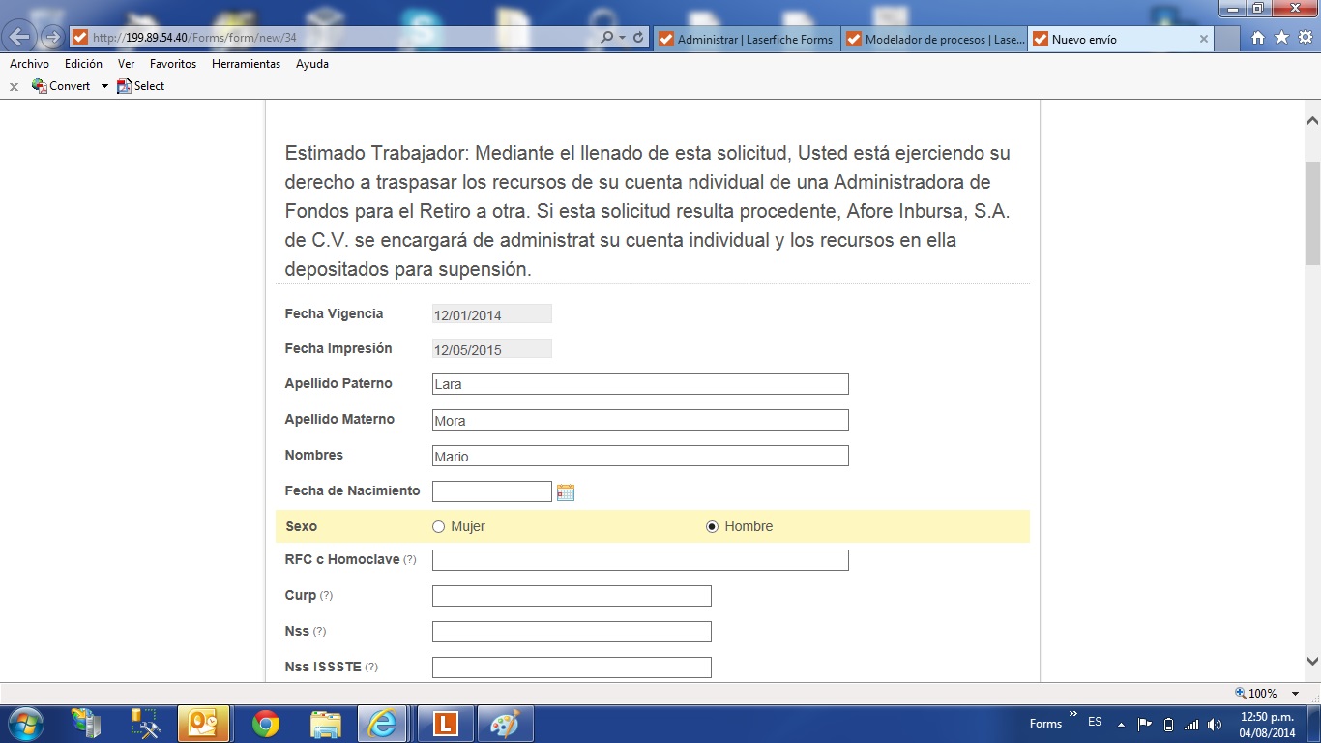The image size is (1321, 743).
Task: Go back using the browser back arrow
Action: (x=21, y=38)
